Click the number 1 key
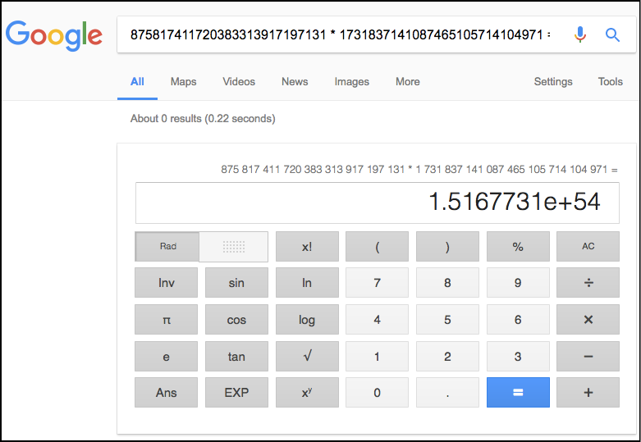 377,356
